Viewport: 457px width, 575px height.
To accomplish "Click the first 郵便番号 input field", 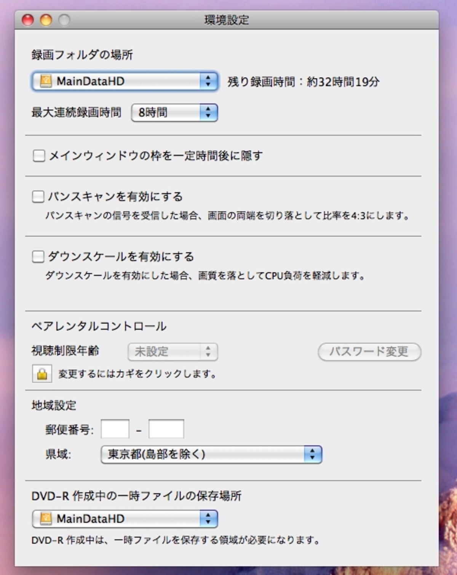I will point(115,429).
